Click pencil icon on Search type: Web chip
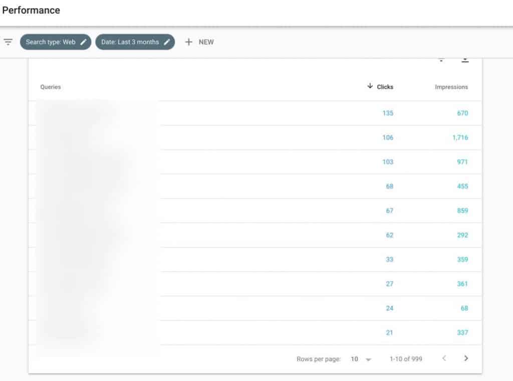 [83, 42]
